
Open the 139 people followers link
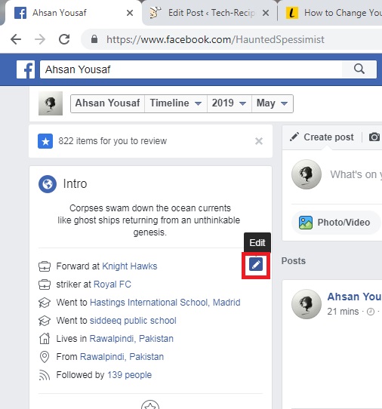(129, 375)
